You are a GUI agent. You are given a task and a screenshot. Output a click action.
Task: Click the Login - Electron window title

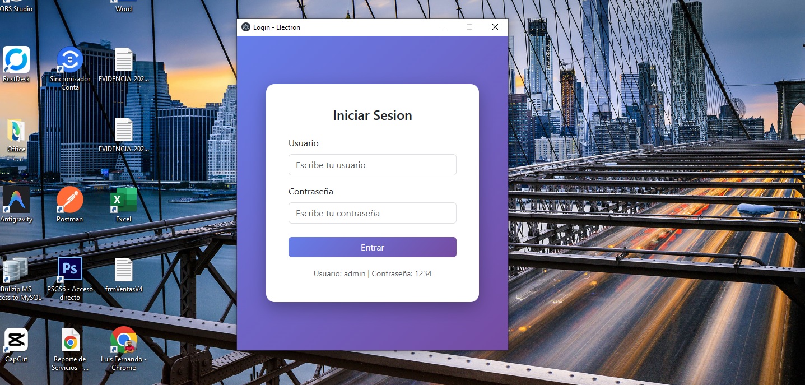(x=277, y=27)
